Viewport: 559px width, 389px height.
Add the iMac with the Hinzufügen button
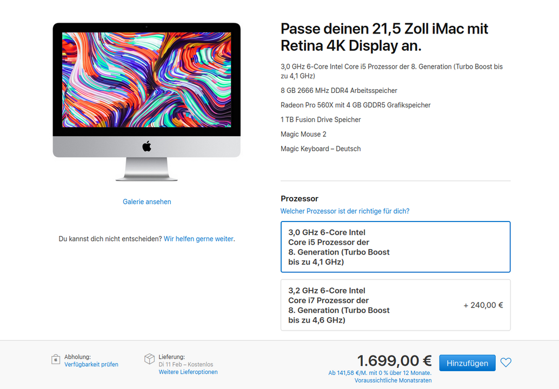point(468,363)
